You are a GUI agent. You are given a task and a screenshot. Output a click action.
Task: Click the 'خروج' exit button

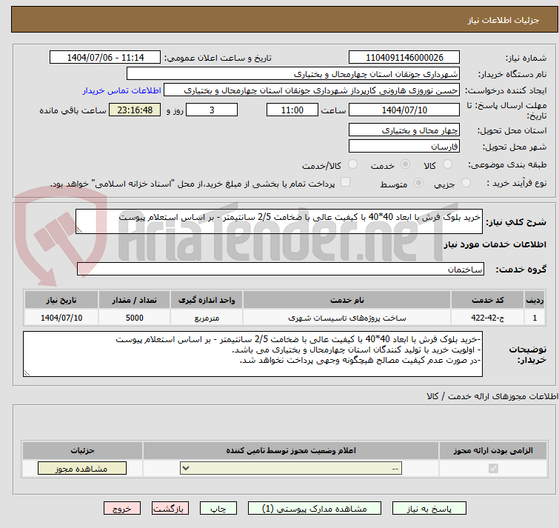[x=122, y=509]
